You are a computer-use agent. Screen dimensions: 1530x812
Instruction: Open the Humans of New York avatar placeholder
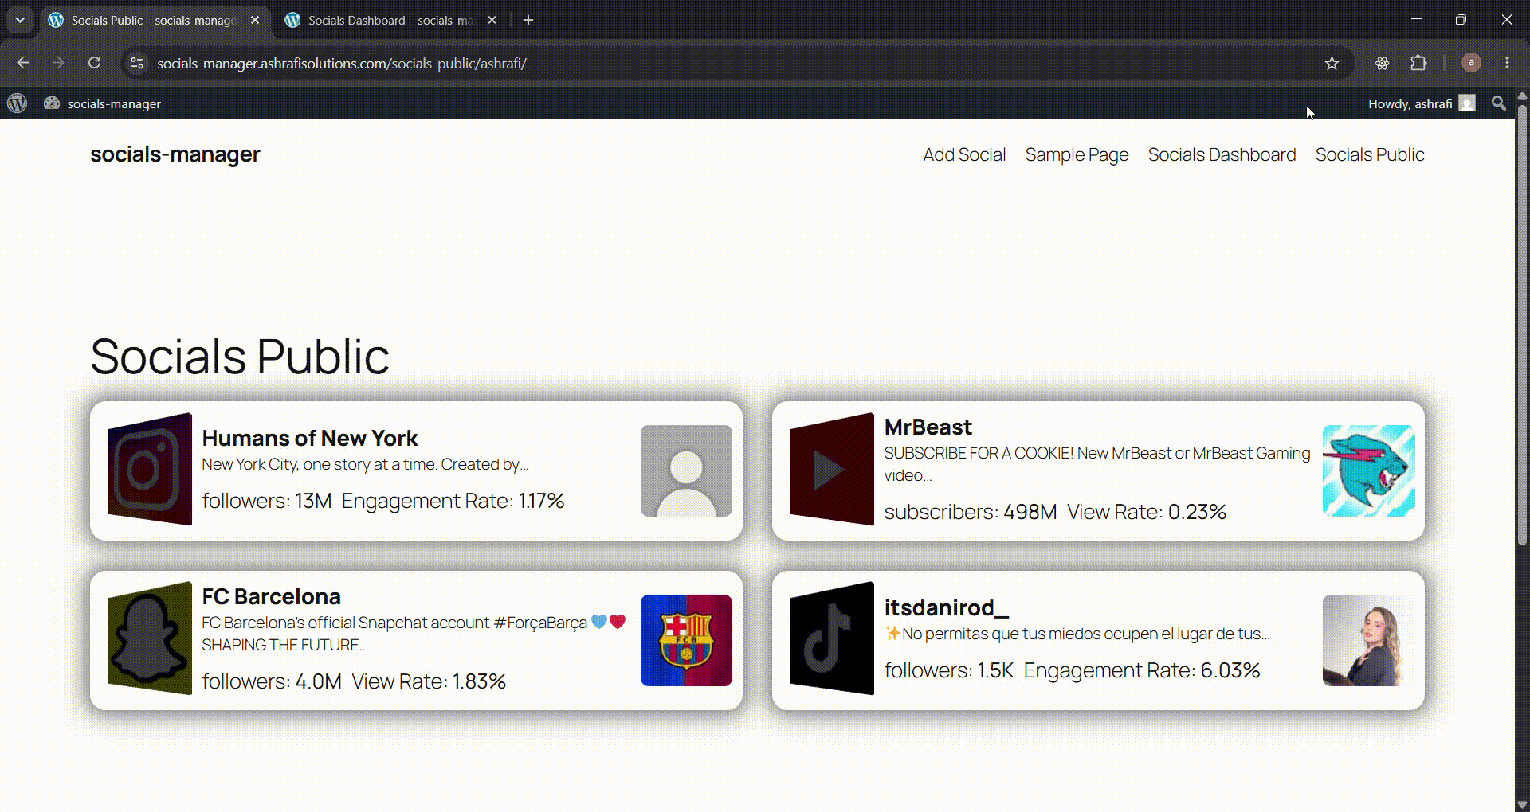686,470
